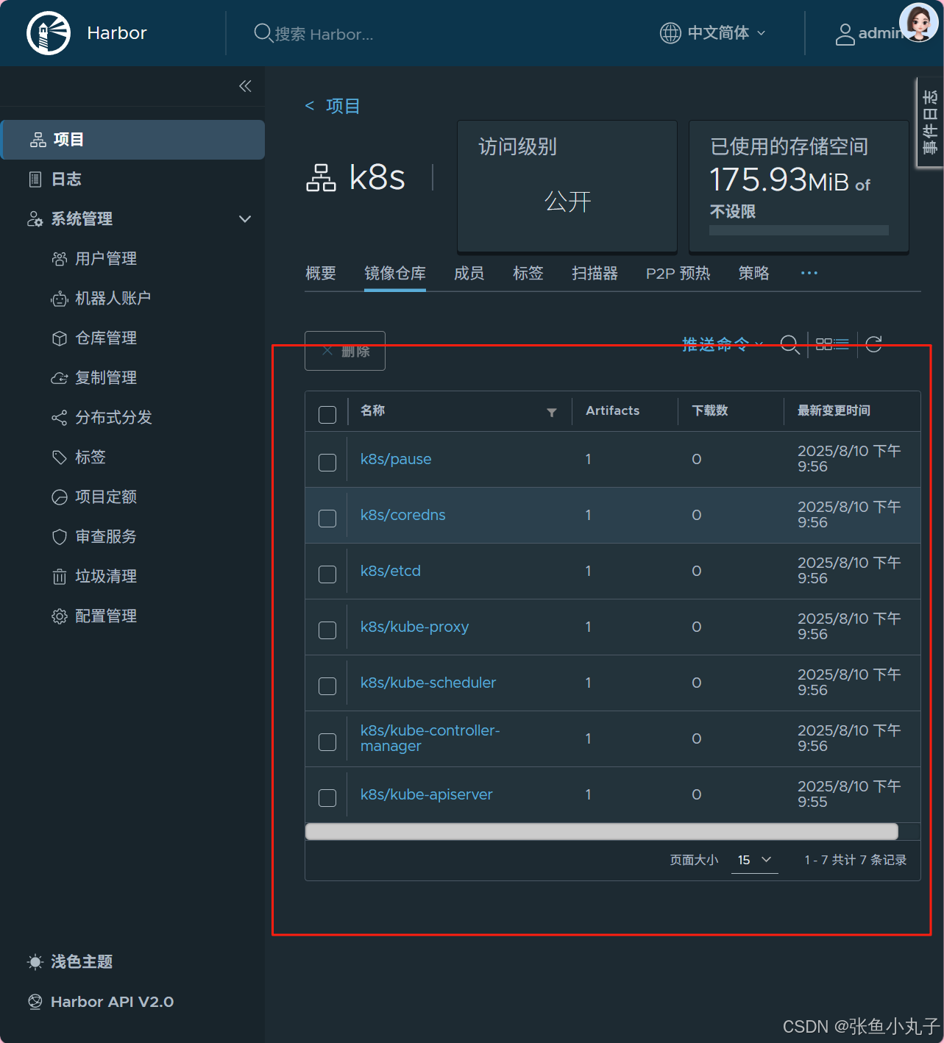This screenshot has height=1043, width=944.
Task: Open the k8s/kube-controller-manager repository
Action: tap(430, 738)
